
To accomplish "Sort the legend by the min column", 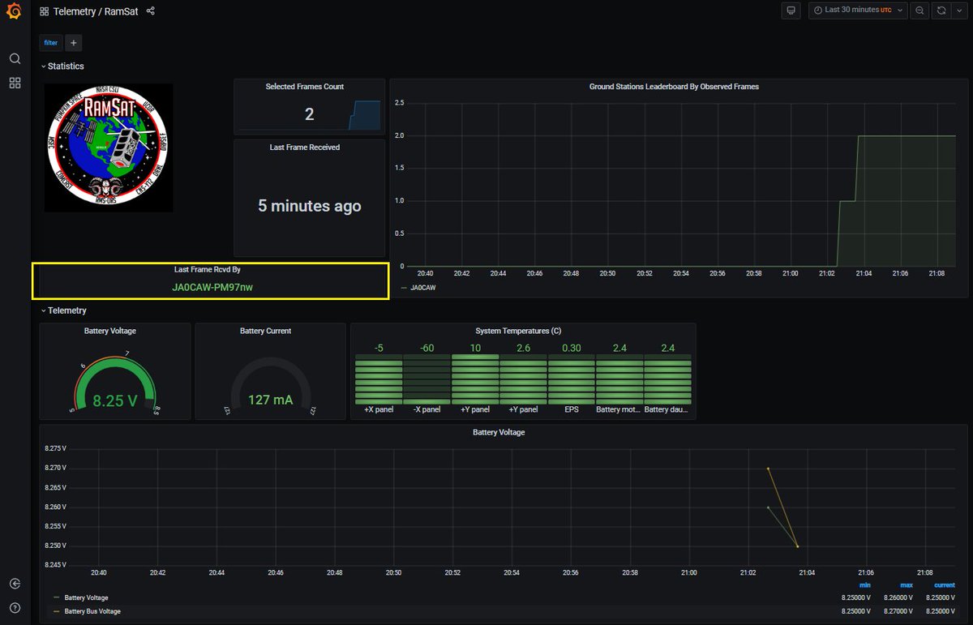I will 866,584.
